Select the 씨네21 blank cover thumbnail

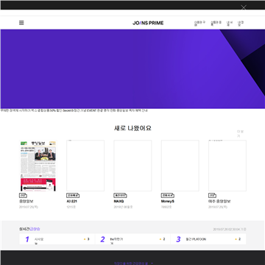(85, 166)
